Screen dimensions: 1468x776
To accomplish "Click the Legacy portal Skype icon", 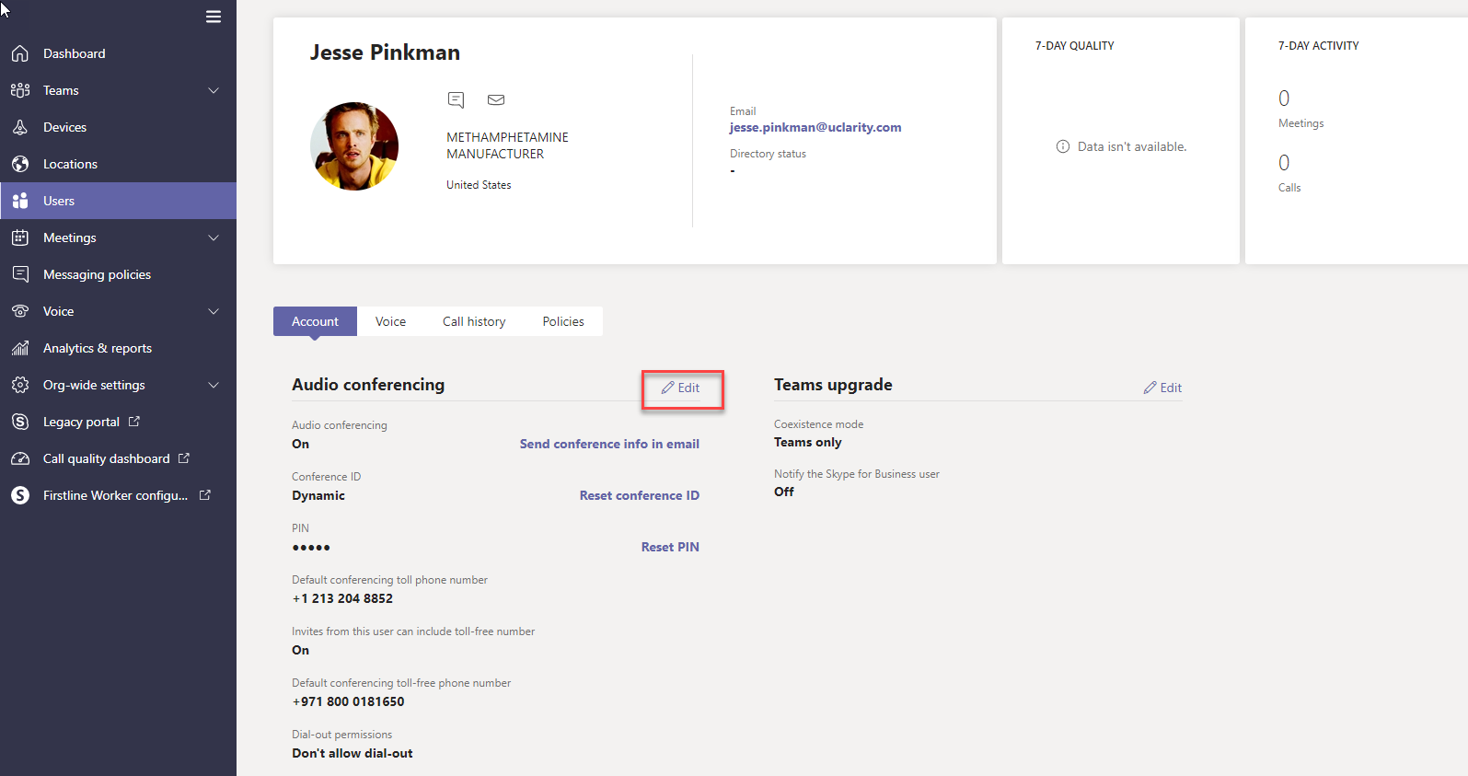I will pos(20,422).
